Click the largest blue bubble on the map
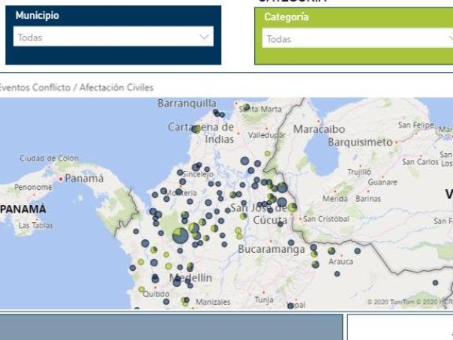453x340 pixels. [180, 236]
